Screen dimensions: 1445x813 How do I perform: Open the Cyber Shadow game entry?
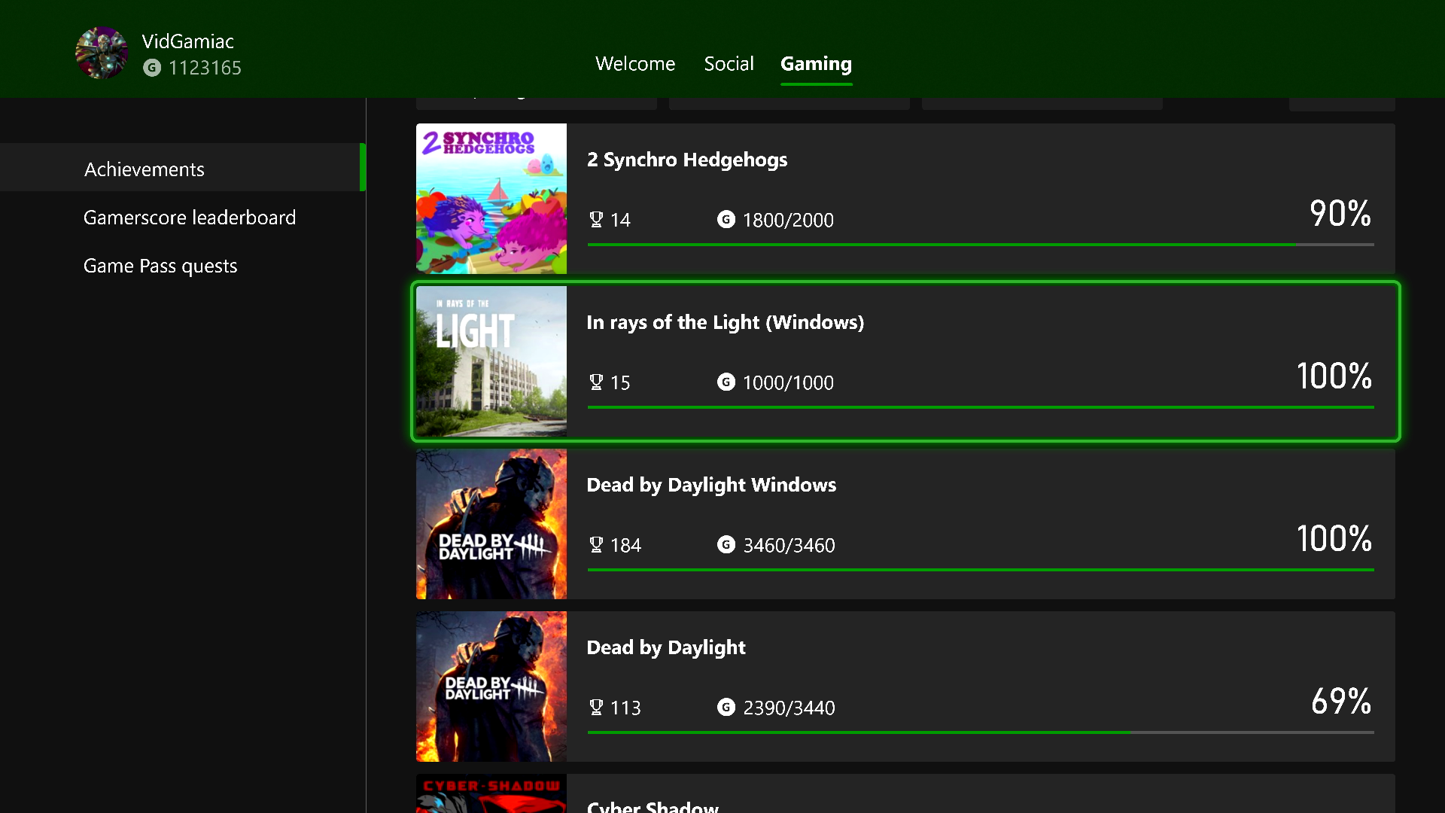(905, 793)
